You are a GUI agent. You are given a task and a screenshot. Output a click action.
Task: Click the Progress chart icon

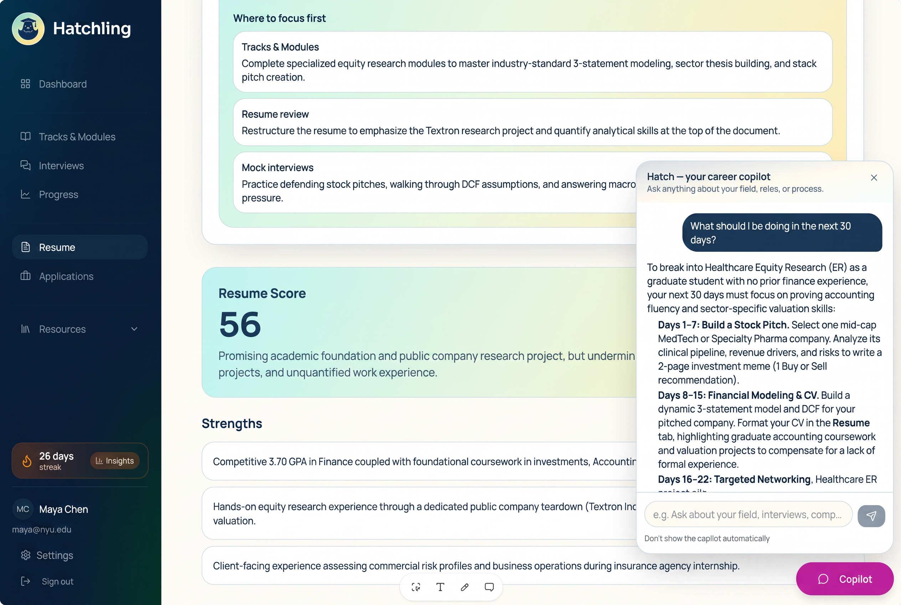click(x=25, y=194)
